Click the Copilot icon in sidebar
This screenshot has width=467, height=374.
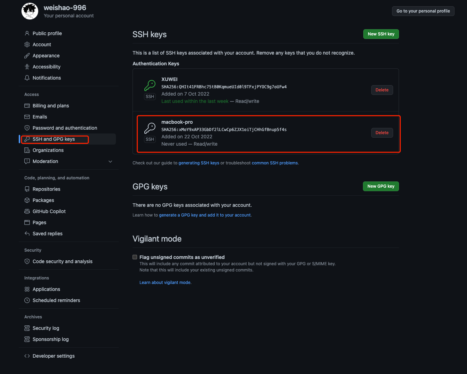[27, 211]
